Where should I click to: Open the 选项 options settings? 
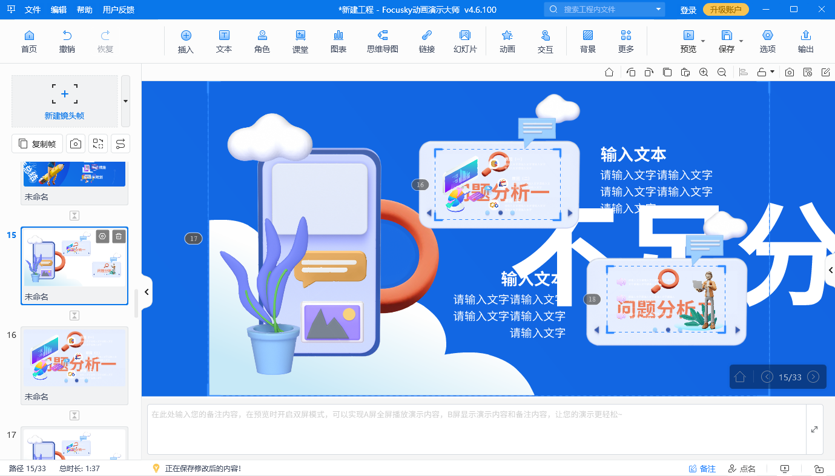point(768,42)
